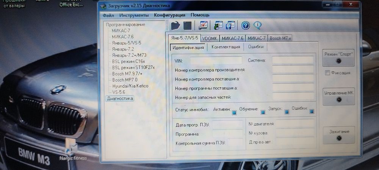Image resolution: width=379 pixels, height=170 pixels.
Task: Select the Программирование tree root
Action: coord(125,25)
